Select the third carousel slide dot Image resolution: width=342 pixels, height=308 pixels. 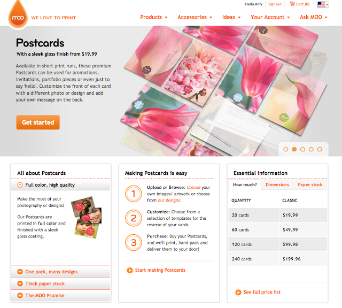302,149
